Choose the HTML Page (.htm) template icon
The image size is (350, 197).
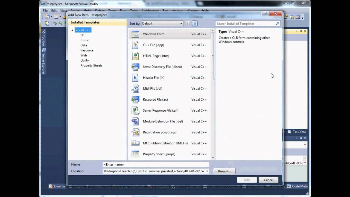(135, 56)
